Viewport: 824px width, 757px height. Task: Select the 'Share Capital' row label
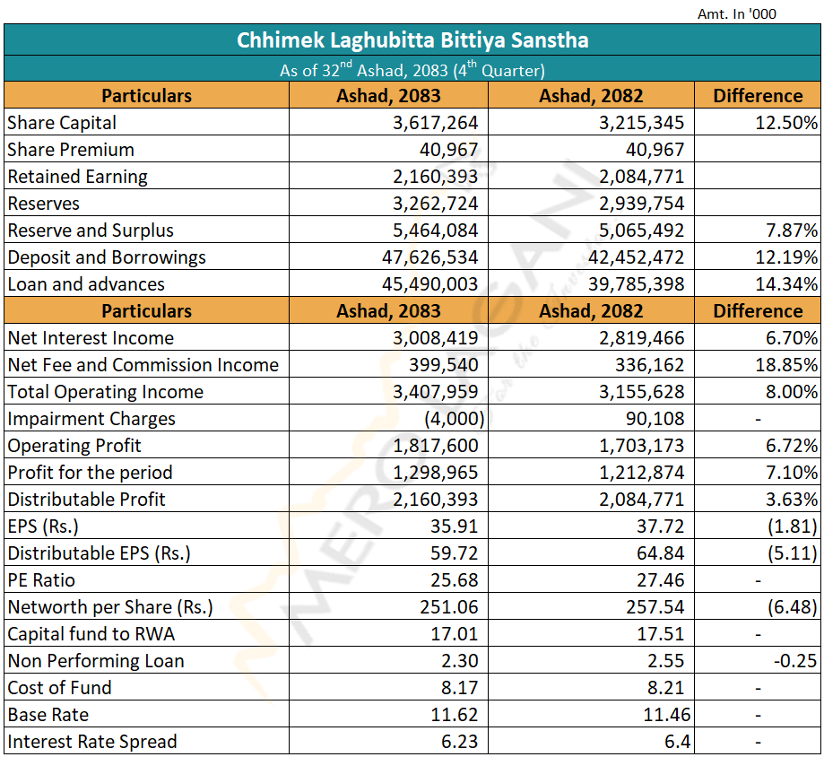coord(62,123)
